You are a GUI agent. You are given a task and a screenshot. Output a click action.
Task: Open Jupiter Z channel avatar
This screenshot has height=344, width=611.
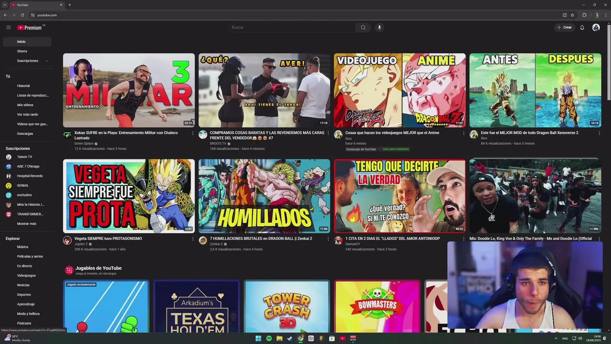(67, 240)
